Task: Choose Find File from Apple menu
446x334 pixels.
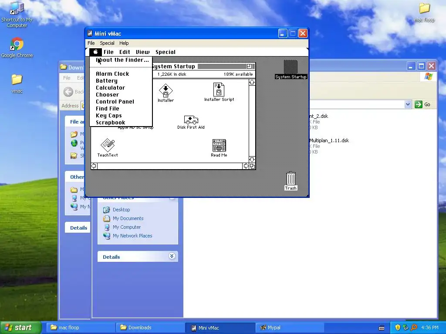Action: tap(121, 109)
